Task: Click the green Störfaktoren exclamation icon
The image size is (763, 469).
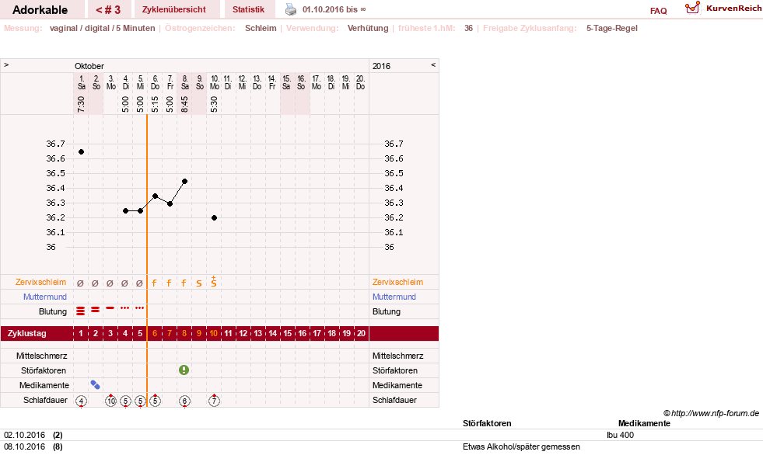Action: tap(184, 370)
